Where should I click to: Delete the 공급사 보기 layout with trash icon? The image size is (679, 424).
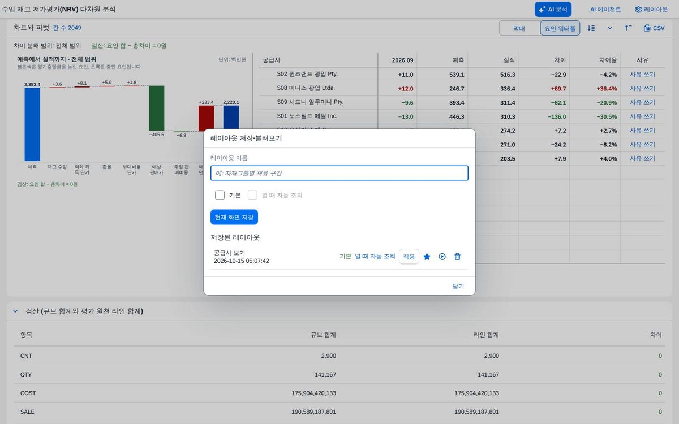pyautogui.click(x=458, y=257)
